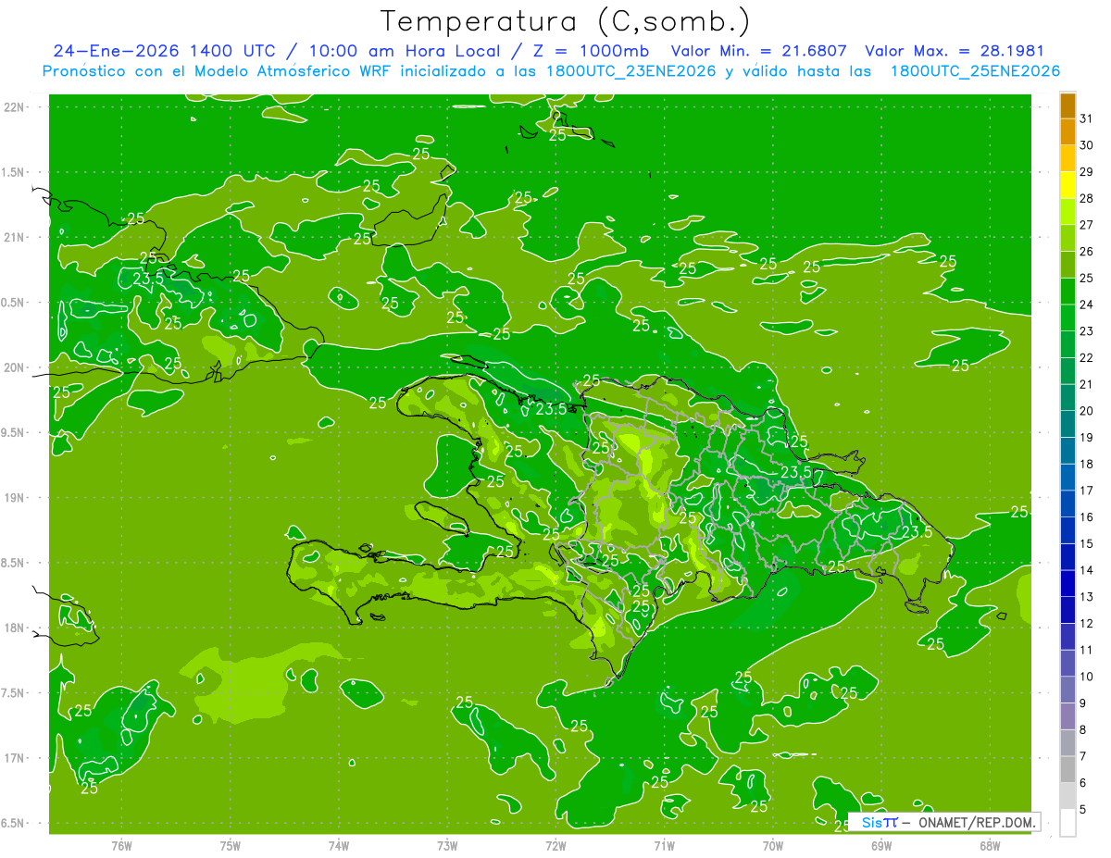The width and height of the screenshot is (1111, 858).
Task: Click the "22N" latitude label
Action: (x=15, y=107)
